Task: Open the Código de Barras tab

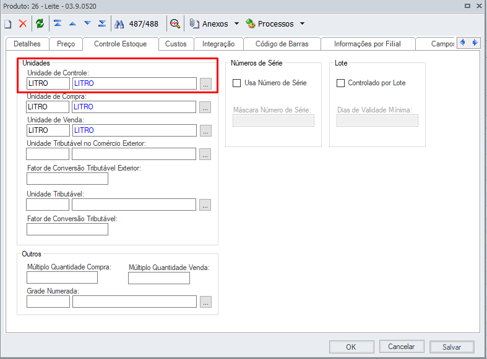Action: click(282, 44)
